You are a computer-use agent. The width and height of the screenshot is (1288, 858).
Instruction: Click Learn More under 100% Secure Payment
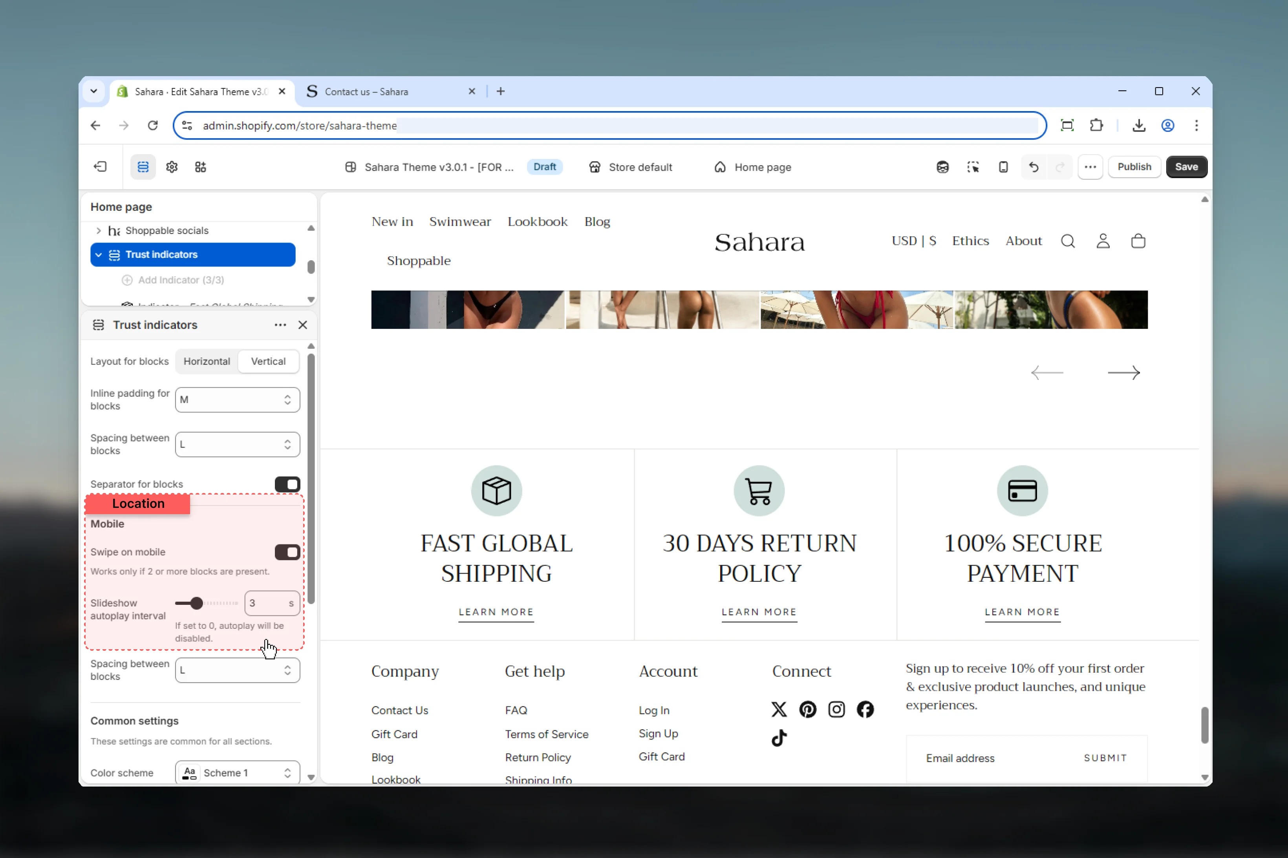(x=1022, y=612)
